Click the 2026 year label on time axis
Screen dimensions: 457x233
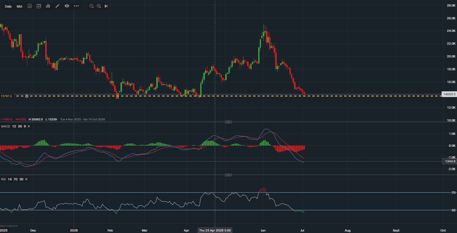pyautogui.click(x=74, y=230)
